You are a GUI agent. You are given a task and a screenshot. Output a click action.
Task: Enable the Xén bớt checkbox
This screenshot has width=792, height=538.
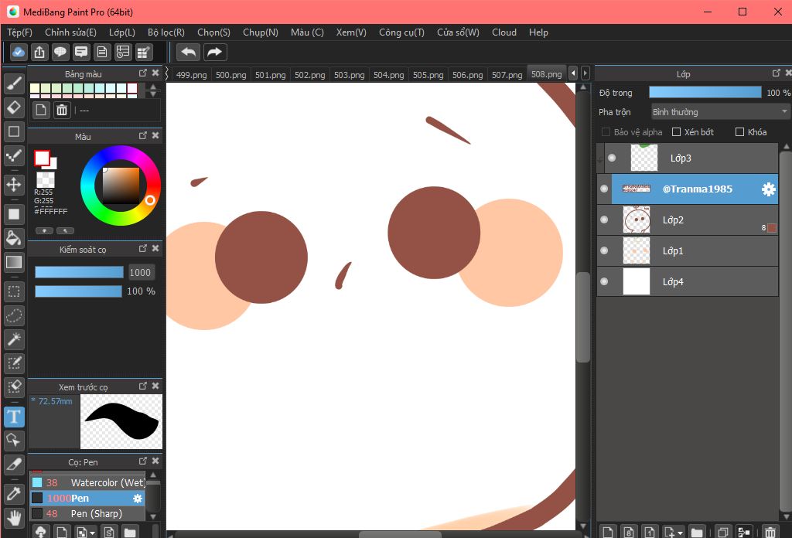[676, 132]
